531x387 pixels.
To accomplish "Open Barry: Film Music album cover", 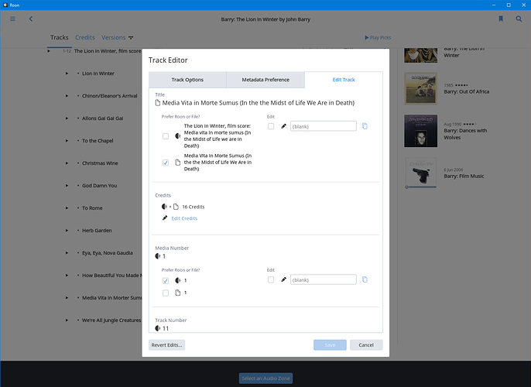I will (x=420, y=172).
